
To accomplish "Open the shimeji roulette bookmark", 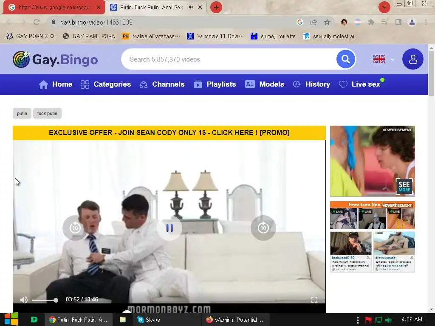I will (273, 37).
